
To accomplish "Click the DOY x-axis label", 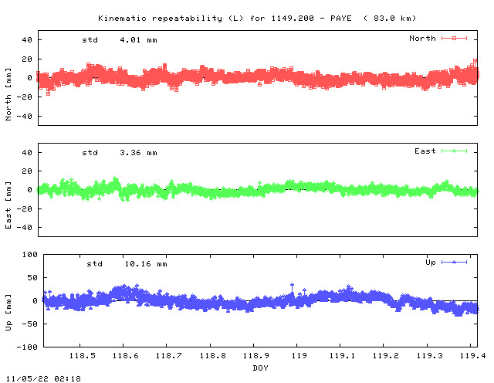I will tap(261, 368).
